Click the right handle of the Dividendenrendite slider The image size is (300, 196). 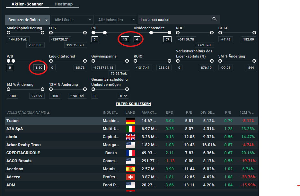169,32
